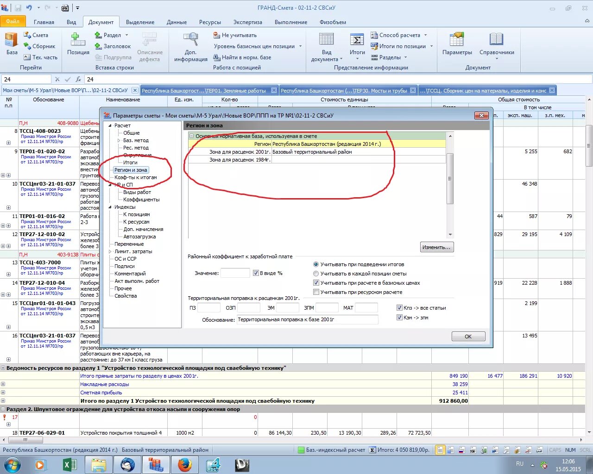Enable Учитывать при ресурсном расчете checkbox
The image size is (593, 474).
[316, 292]
